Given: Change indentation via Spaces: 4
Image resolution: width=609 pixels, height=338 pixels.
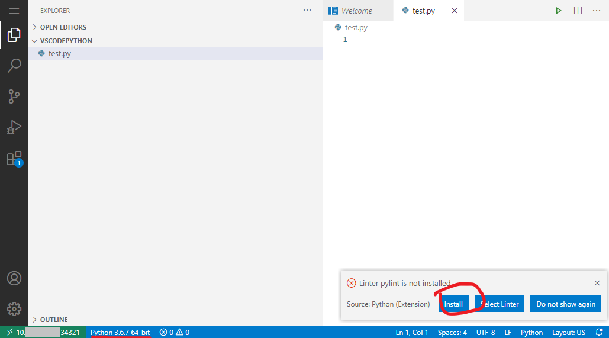Looking at the screenshot, I should [x=452, y=332].
